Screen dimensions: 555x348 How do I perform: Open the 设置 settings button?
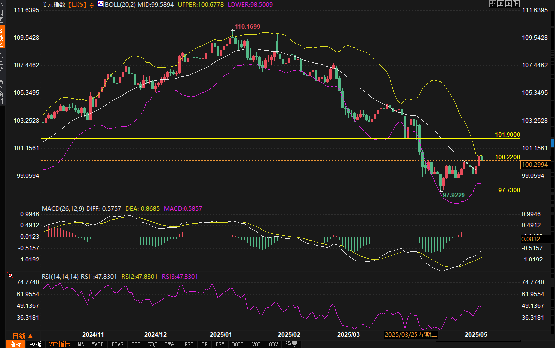coord(292,344)
